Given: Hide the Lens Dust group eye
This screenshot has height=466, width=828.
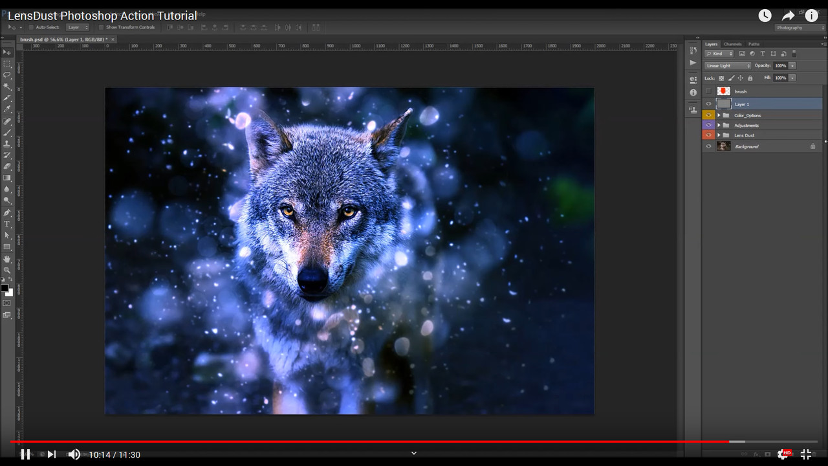Looking at the screenshot, I should 708,135.
